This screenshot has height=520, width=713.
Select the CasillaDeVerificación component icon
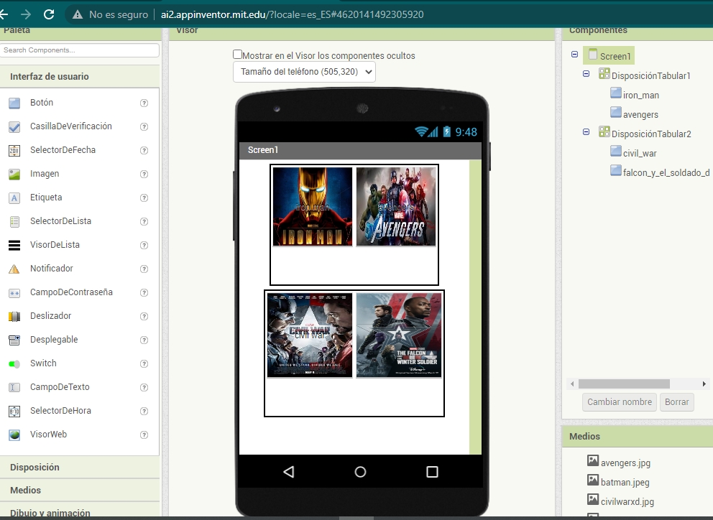tap(14, 127)
